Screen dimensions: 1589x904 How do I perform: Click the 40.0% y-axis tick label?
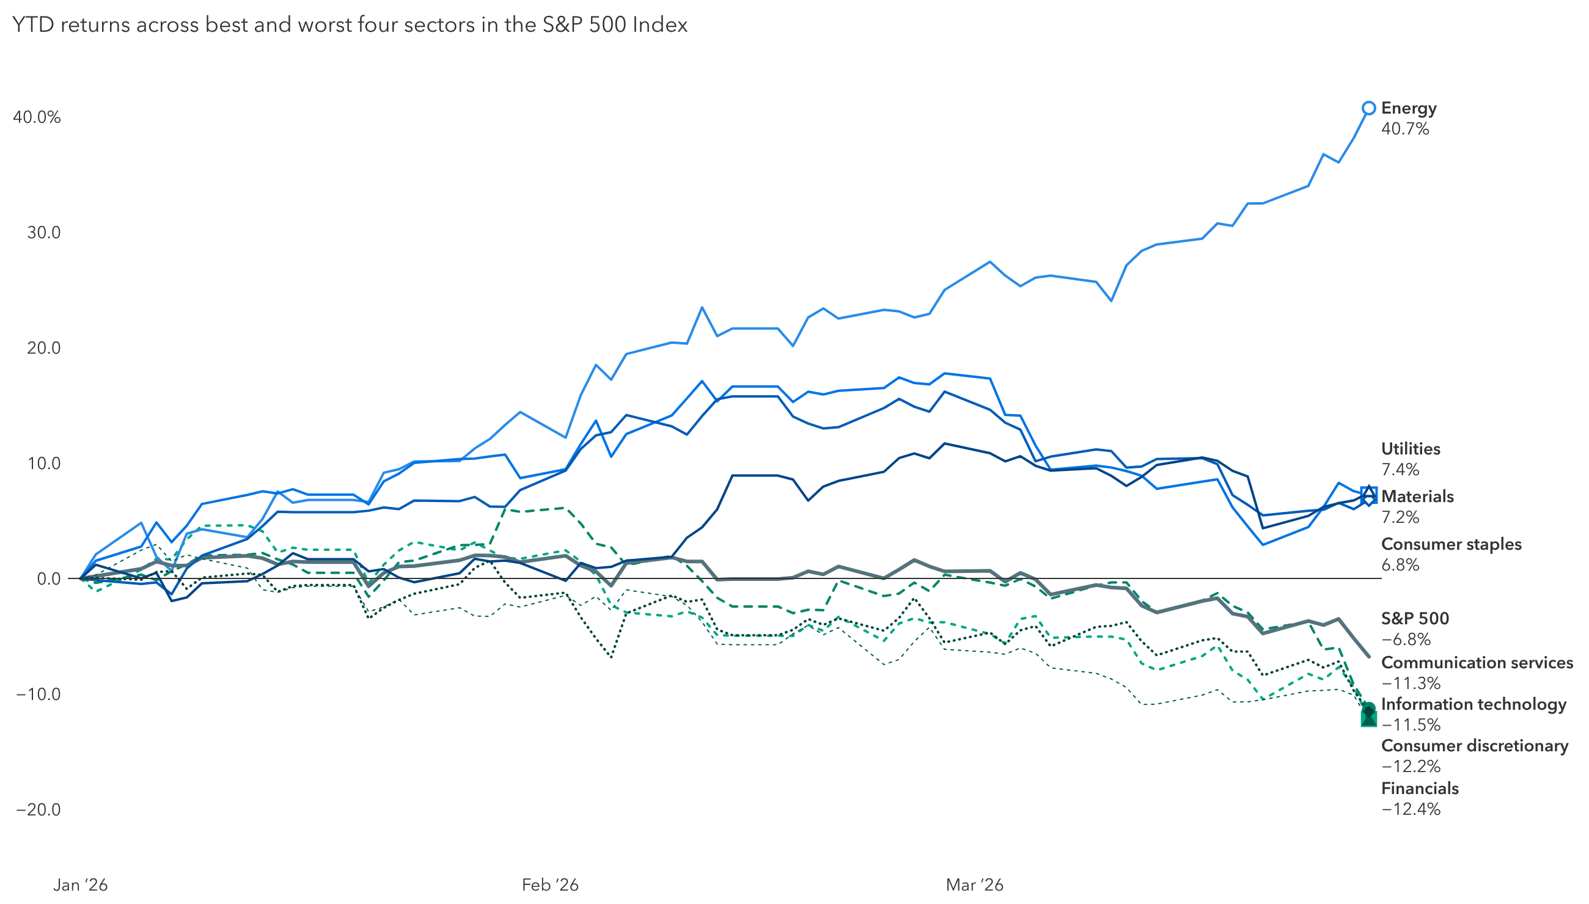point(37,117)
